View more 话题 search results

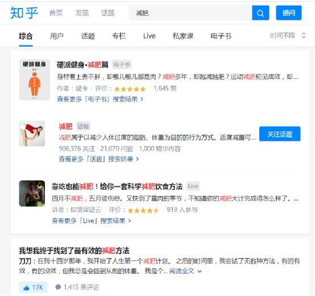99,159
